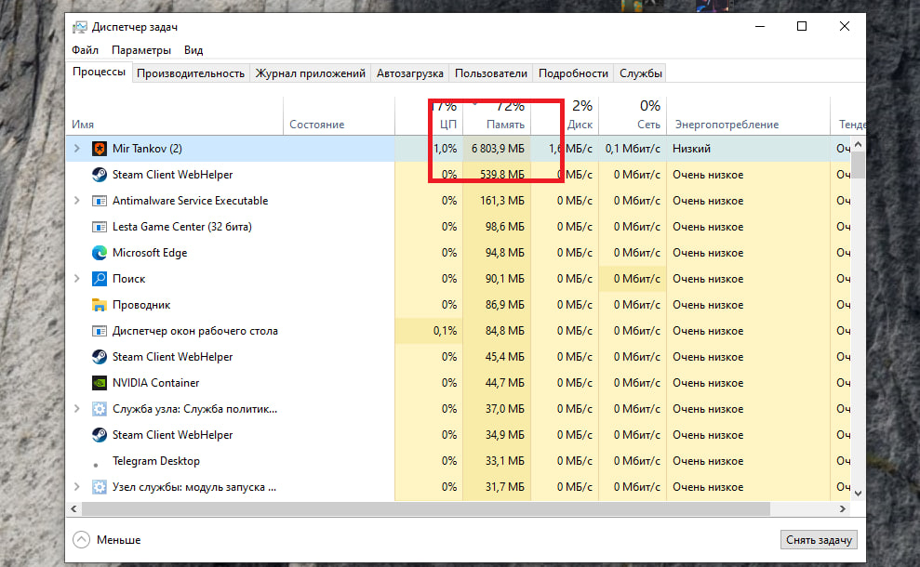Click the Меньше label
Viewport: 920px width, 567px height.
[118, 540]
